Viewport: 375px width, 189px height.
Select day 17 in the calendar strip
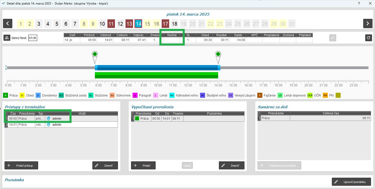[x=165, y=24]
